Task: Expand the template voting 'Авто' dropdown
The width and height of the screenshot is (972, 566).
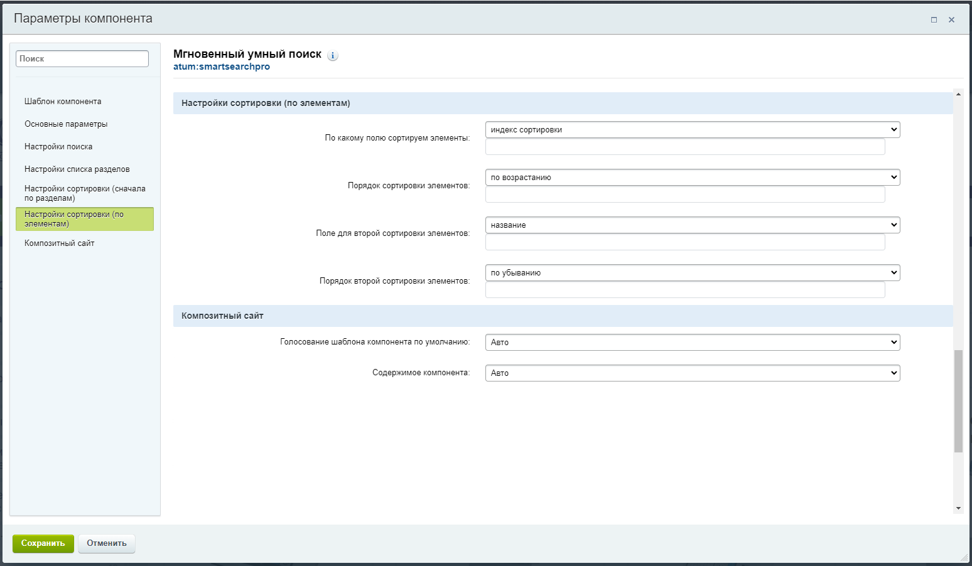Action: [x=692, y=343]
